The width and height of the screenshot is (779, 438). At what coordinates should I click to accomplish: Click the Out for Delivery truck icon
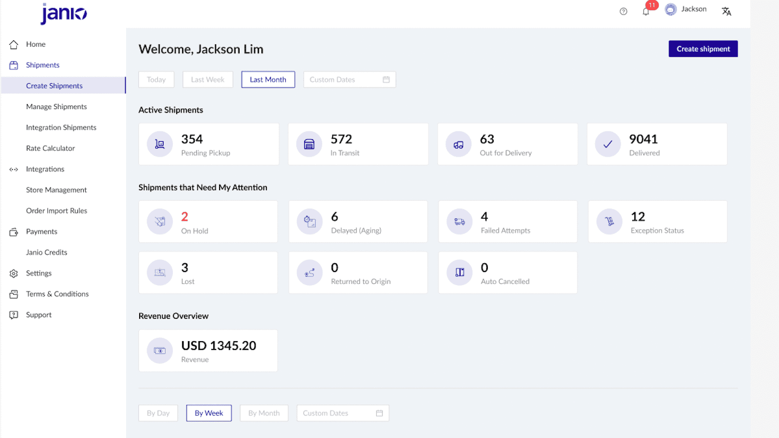click(458, 144)
